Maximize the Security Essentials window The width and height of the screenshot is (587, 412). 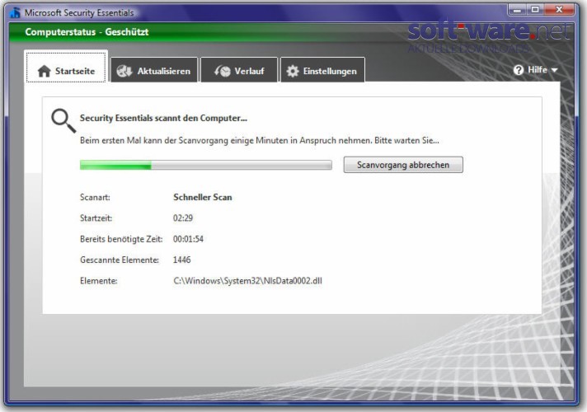pos(535,10)
